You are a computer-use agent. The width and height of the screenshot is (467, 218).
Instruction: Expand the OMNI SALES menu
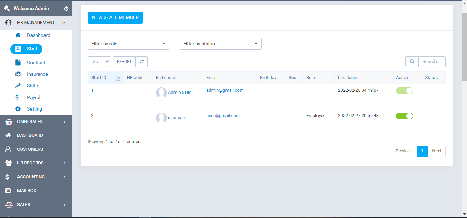pos(30,121)
